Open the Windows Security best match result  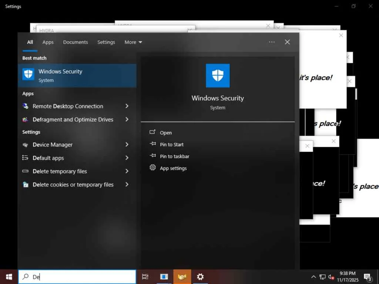77,75
